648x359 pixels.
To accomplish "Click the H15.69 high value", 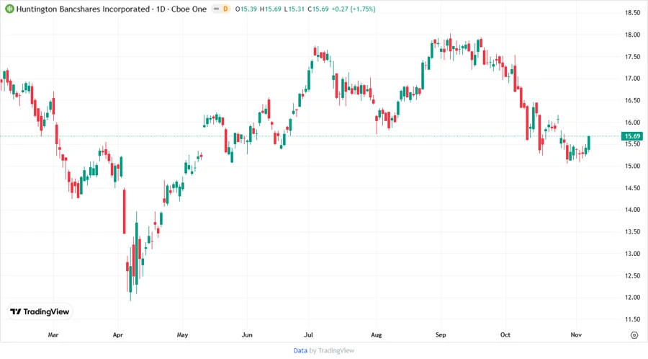I will (x=270, y=9).
